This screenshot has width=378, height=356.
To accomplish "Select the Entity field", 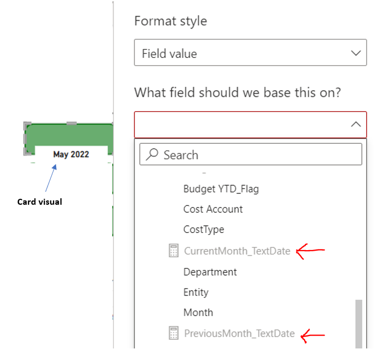I will click(x=195, y=292).
